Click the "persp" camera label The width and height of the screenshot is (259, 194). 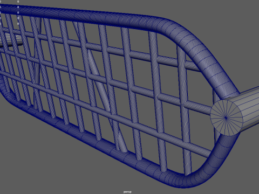pyautogui.click(x=127, y=192)
